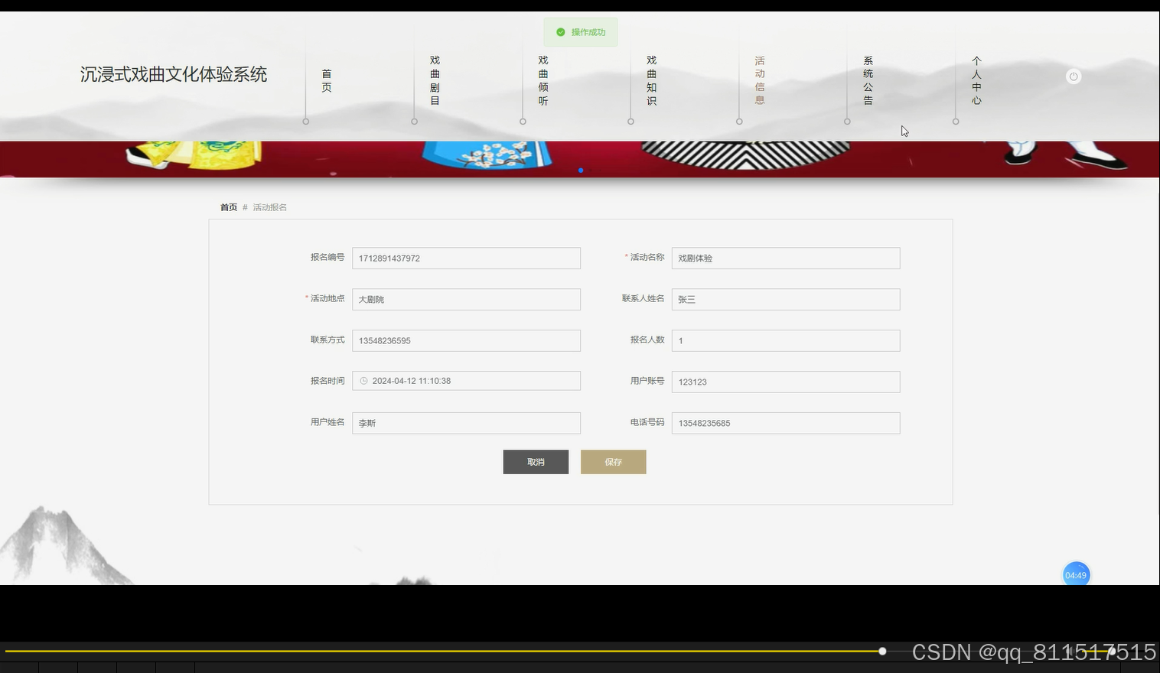Click the 活动报名 breadcrumb label

coord(269,207)
